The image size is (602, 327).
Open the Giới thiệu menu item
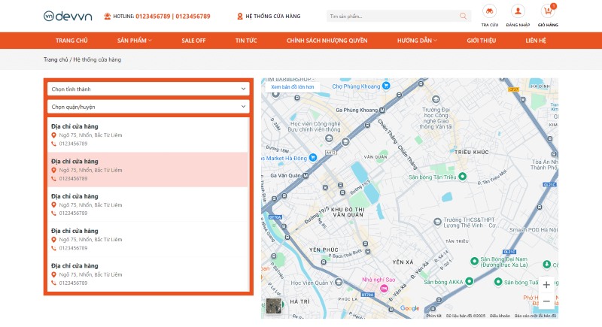482,41
